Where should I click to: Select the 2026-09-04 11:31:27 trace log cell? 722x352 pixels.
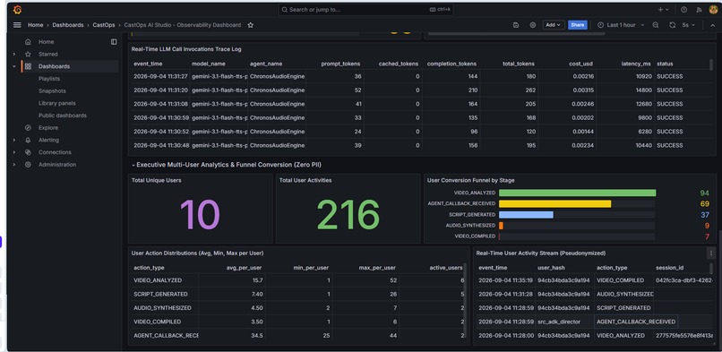[160, 76]
